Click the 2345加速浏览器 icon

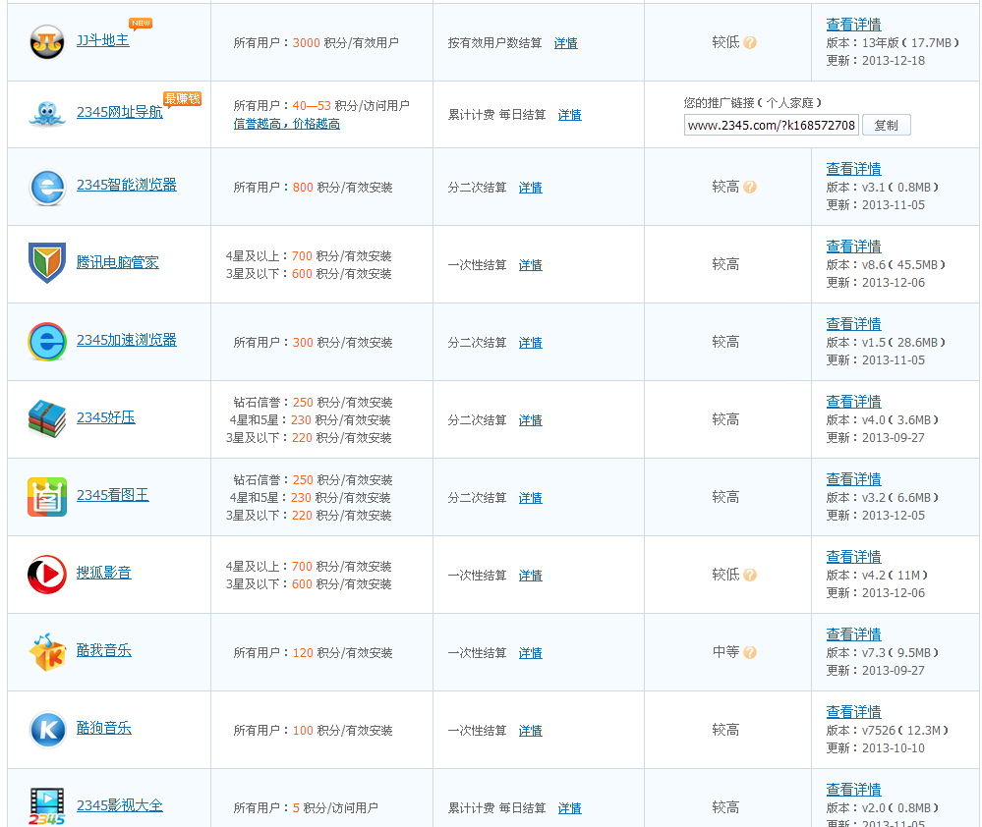(47, 342)
